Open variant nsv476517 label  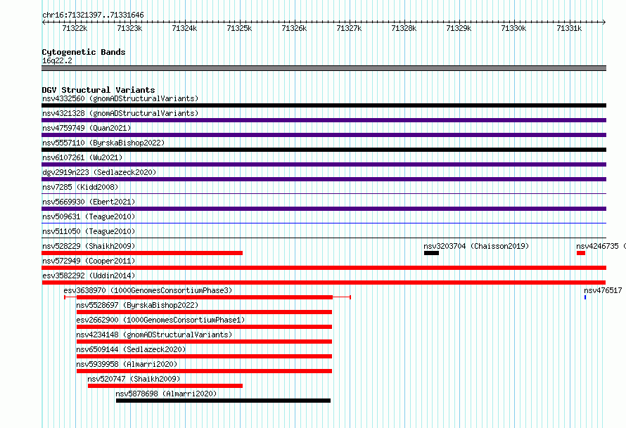click(603, 290)
